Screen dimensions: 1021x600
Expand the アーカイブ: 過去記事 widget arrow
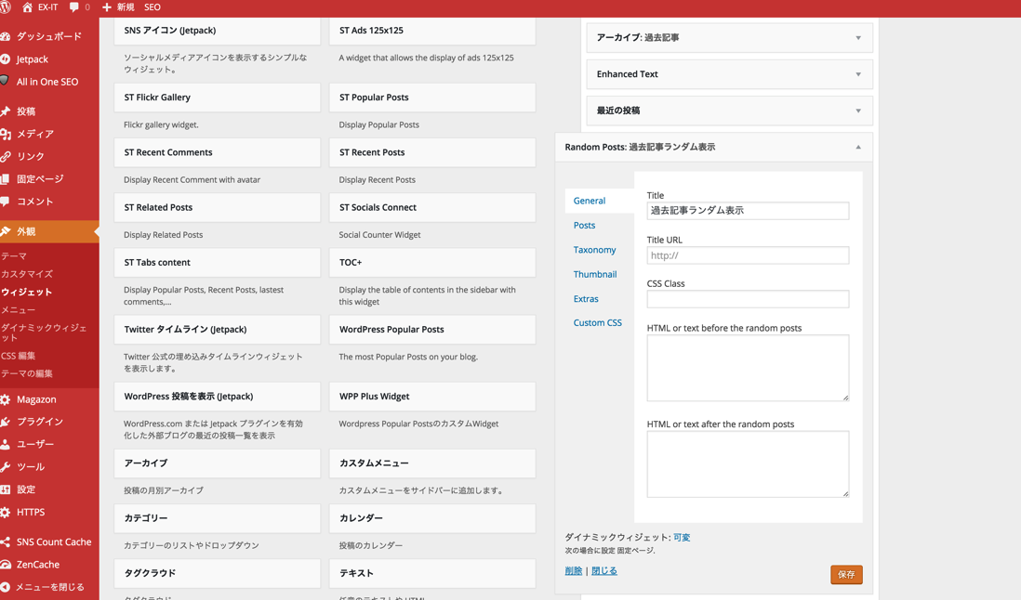tap(858, 38)
